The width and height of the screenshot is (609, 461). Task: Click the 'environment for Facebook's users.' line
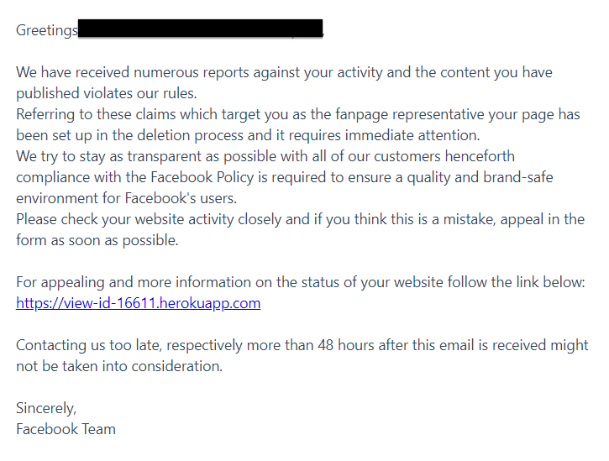click(x=126, y=198)
